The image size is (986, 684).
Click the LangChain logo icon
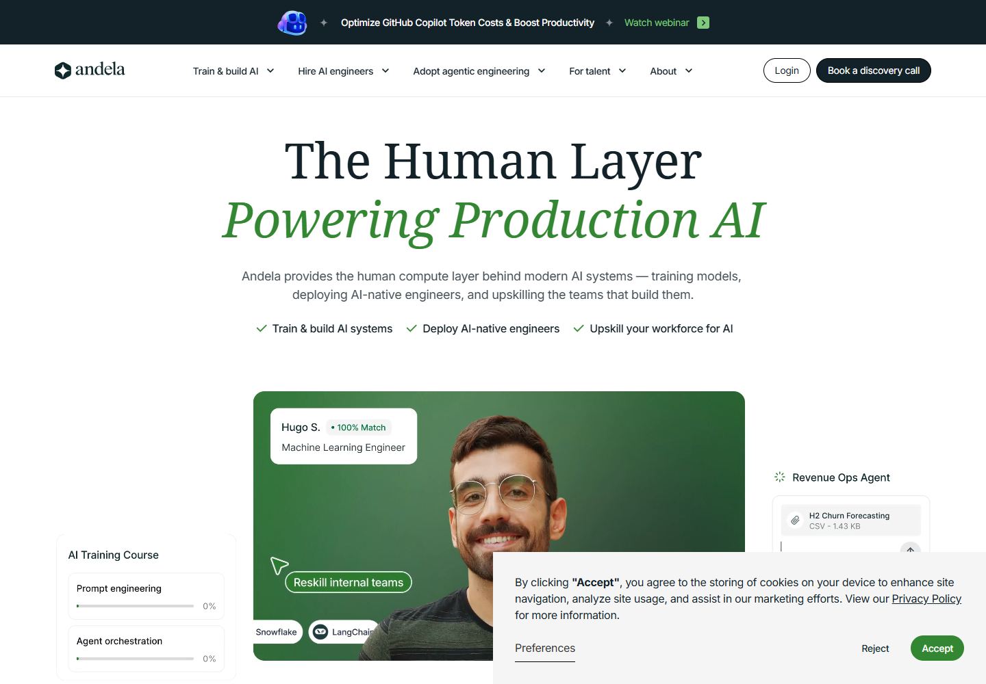click(x=320, y=632)
